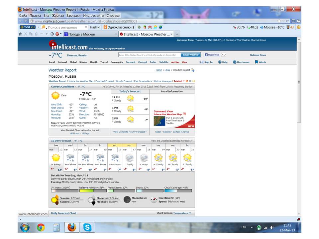Expand the Related dropdown menu
The image size is (319, 239).
point(179,81)
